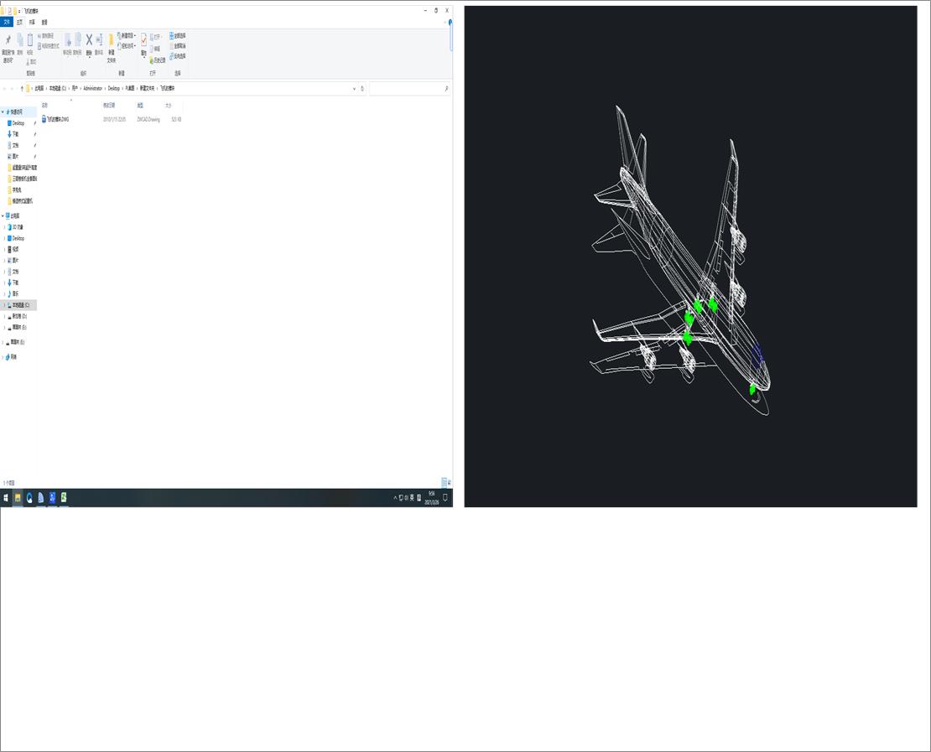The width and height of the screenshot is (931, 752).
Task: Click the Copy path (复制路径) icon
Action: point(39,36)
